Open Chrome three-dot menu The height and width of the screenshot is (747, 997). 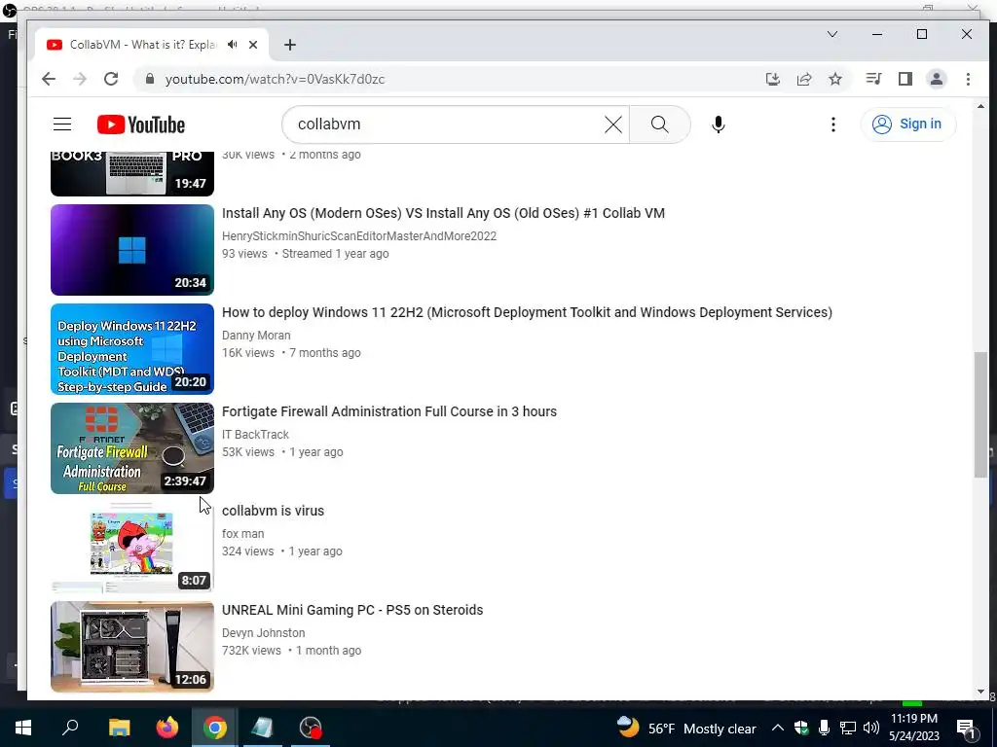(x=968, y=79)
